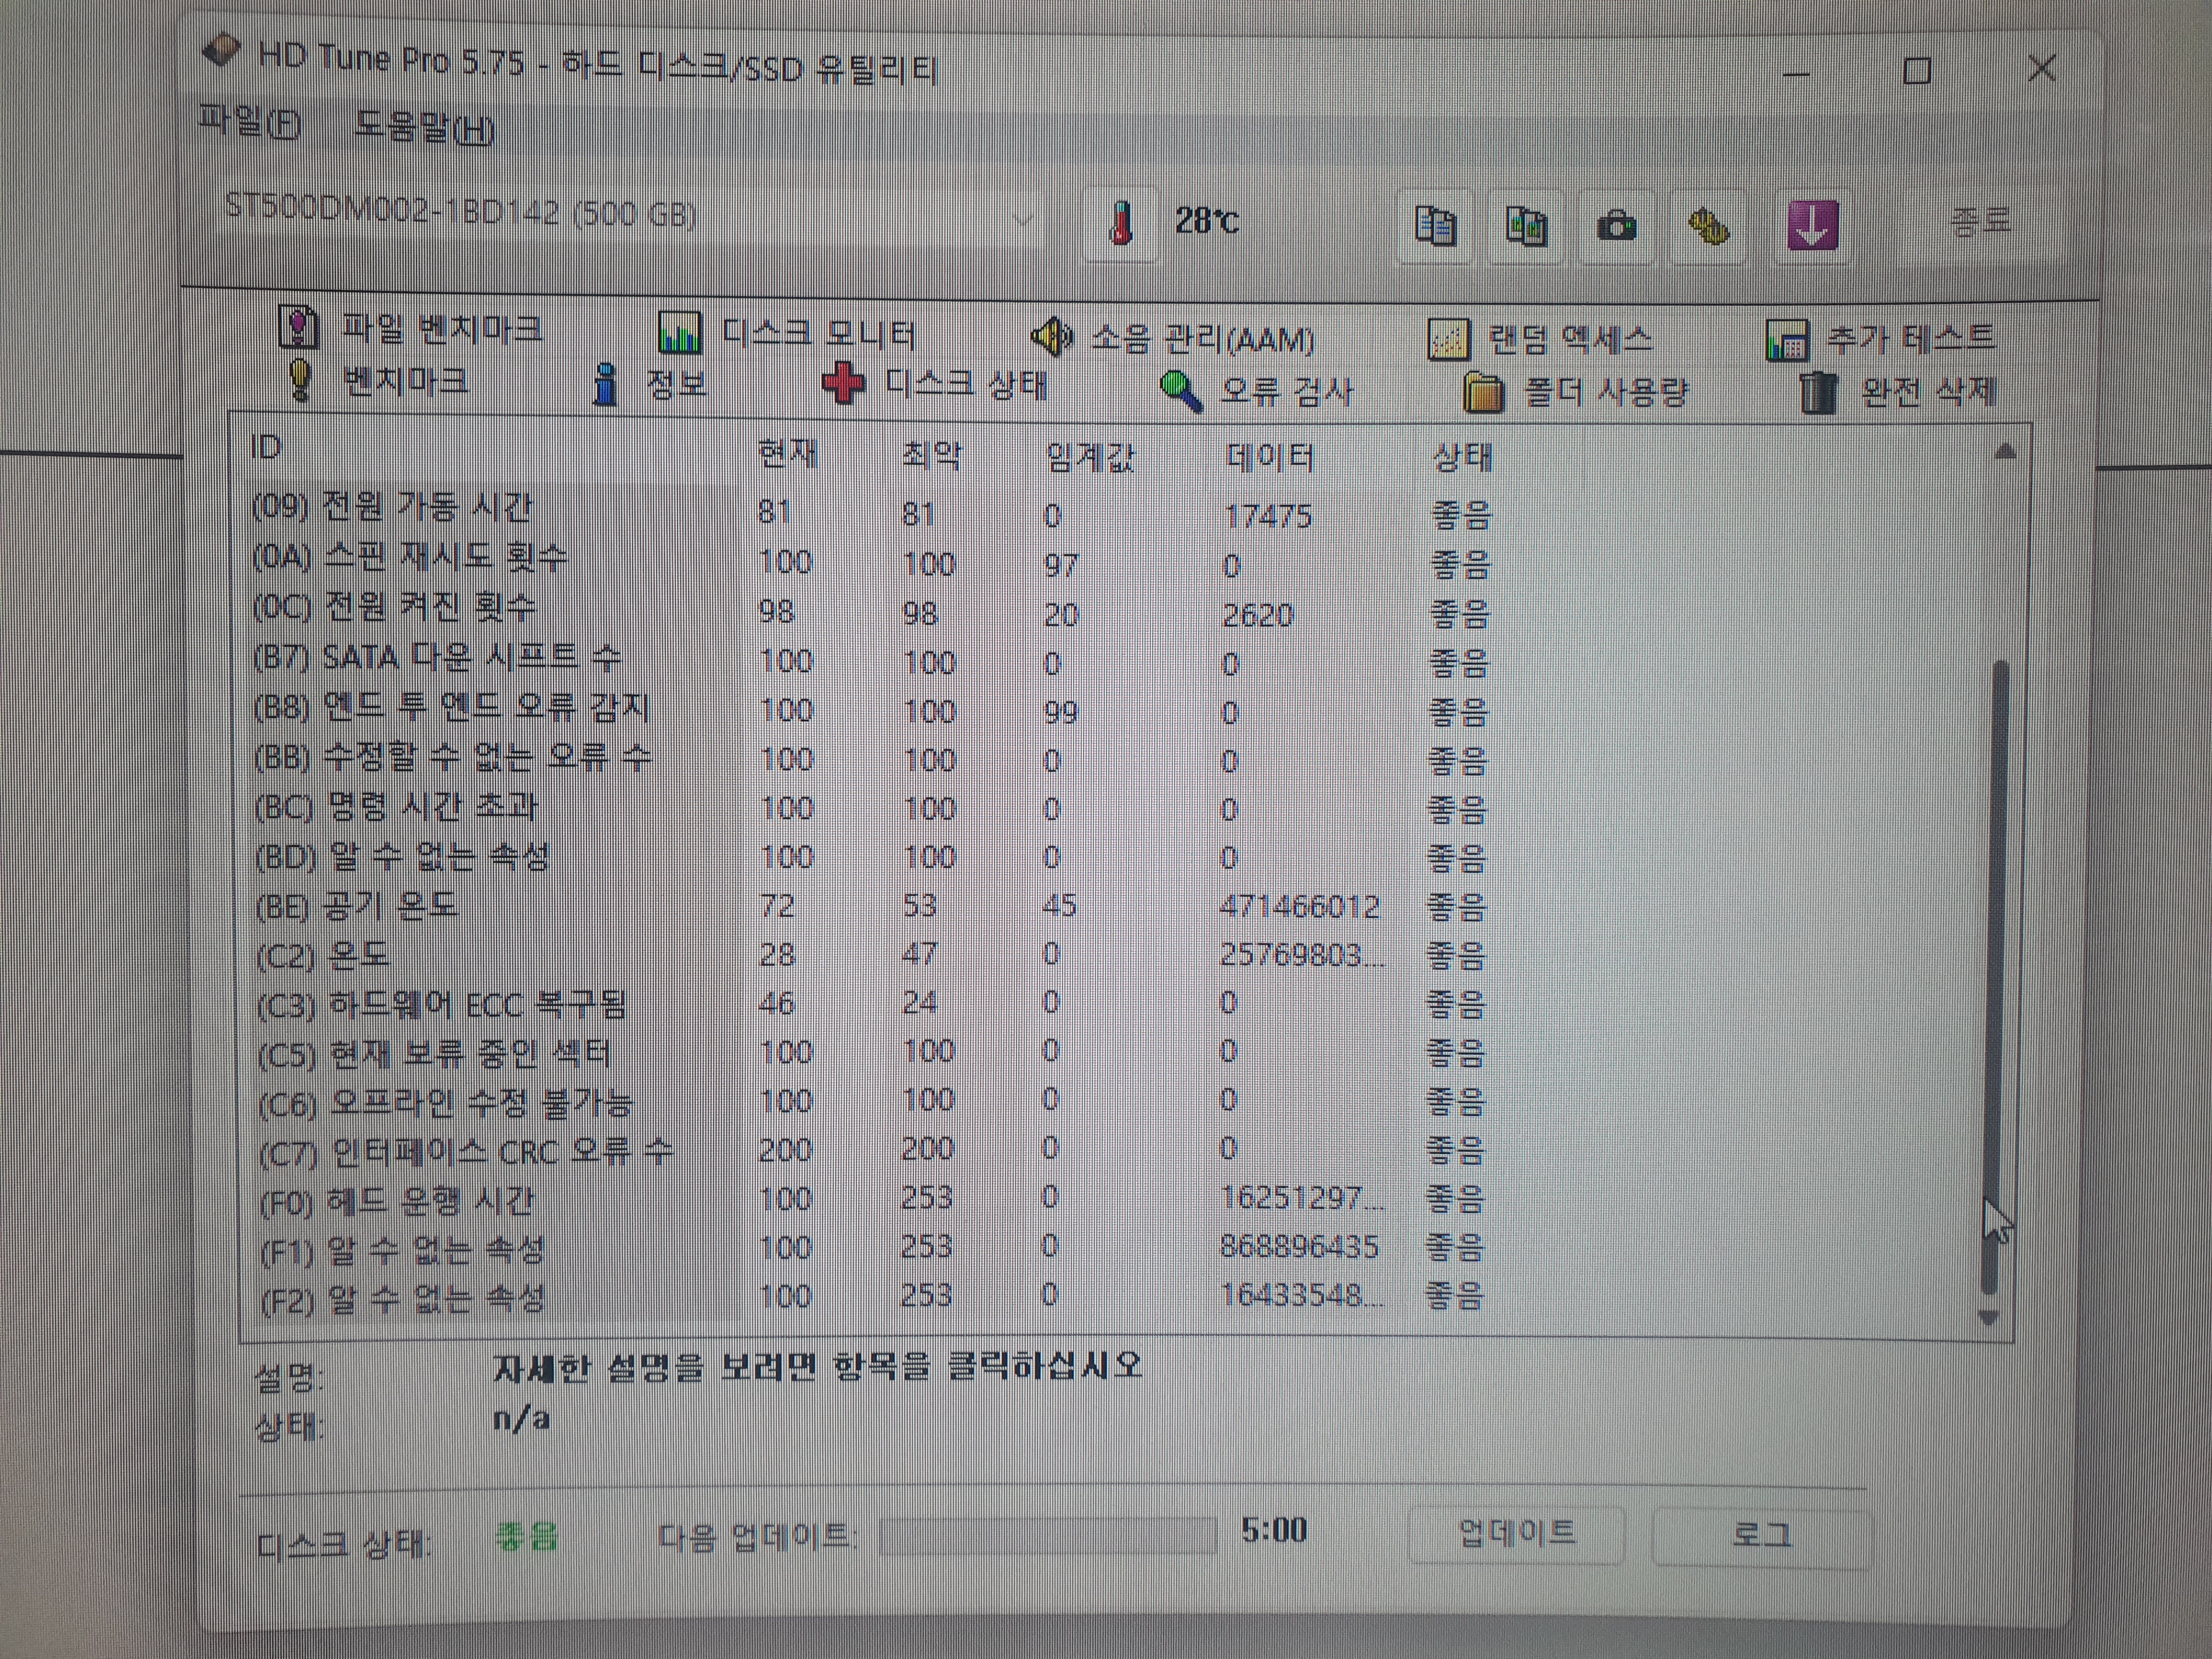Viewport: 2212px width, 1659px height.
Task: Click the green 좋음 disk status text
Action: click(526, 1536)
